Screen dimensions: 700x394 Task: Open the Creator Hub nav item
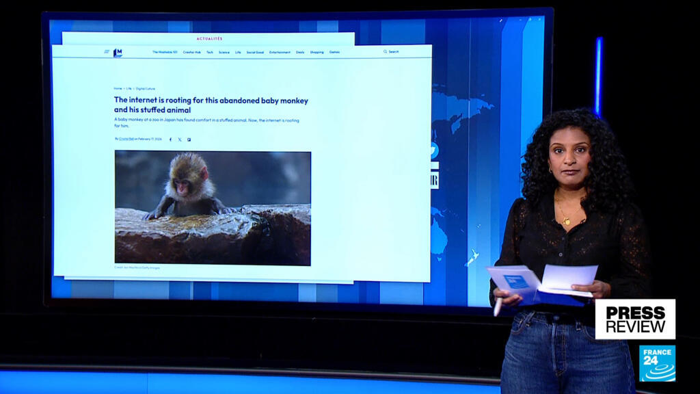click(x=191, y=52)
